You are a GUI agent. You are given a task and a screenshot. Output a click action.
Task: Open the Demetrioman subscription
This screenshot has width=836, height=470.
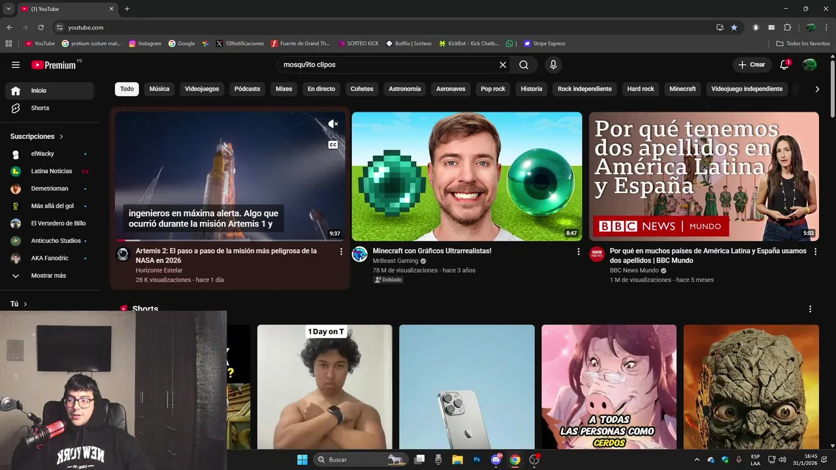50,189
